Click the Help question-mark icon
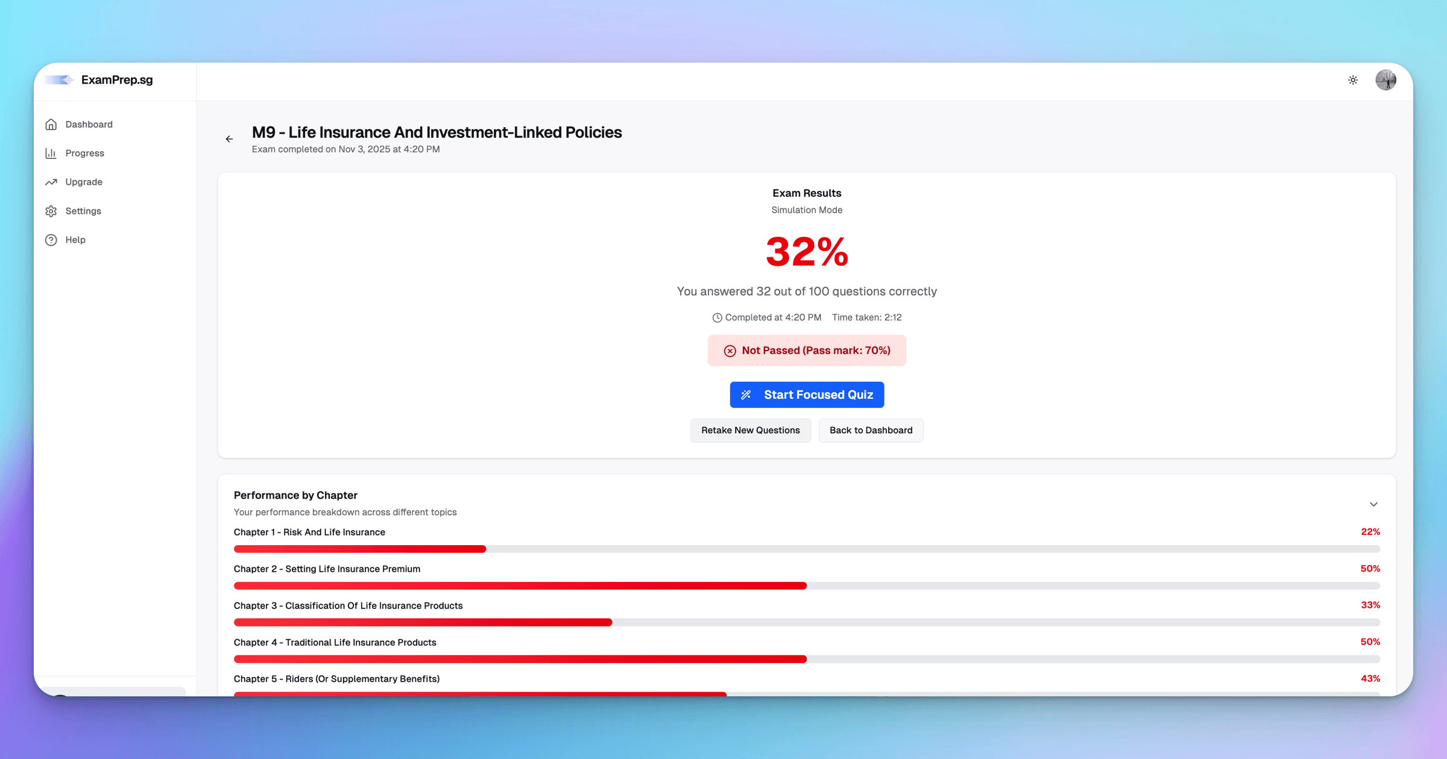1447x759 pixels. tap(51, 240)
